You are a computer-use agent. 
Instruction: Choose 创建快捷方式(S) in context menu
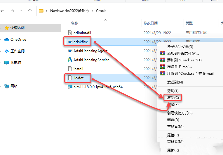[x=180, y=113]
